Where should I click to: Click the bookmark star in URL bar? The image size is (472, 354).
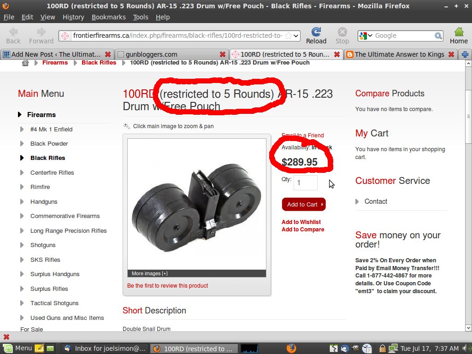pos(288,36)
